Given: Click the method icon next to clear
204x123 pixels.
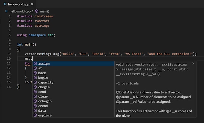Looking at the screenshot, I should point(35,96).
